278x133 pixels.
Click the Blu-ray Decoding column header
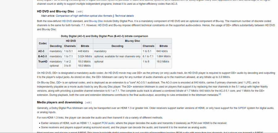click(x=117, y=46)
